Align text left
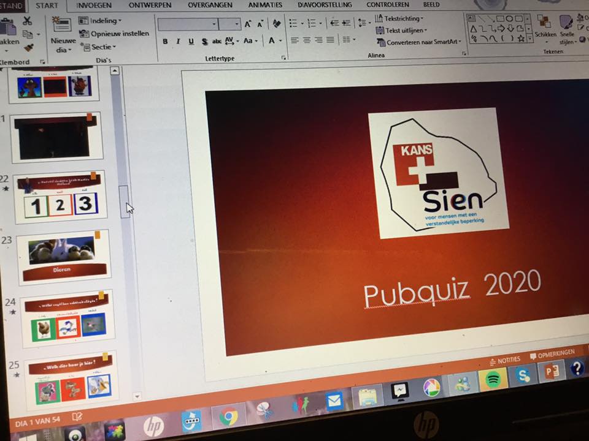Screen dimensions: 589x441 tap(295, 40)
